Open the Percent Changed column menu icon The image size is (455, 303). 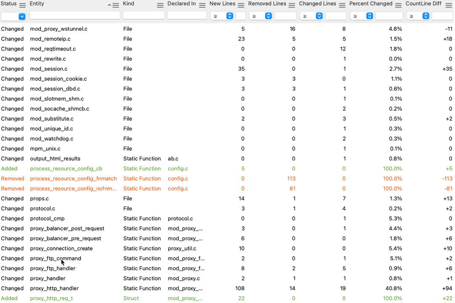pyautogui.click(x=398, y=5)
